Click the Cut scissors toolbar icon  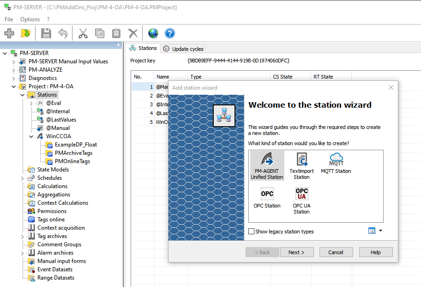click(83, 33)
